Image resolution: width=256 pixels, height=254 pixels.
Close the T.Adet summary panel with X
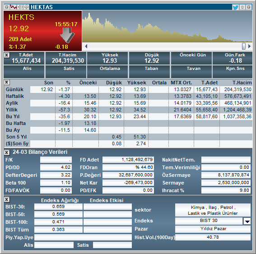[x=7, y=55]
